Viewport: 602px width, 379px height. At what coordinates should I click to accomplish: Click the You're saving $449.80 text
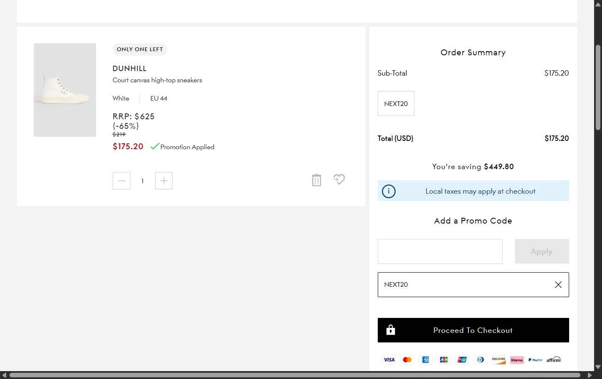[x=473, y=167]
